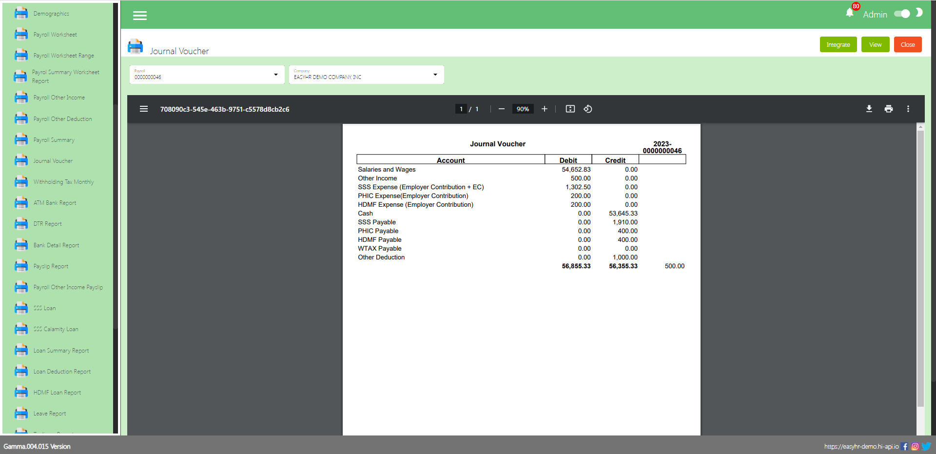Viewport: 936px width, 454px height.
Task: Click the sidebar vertical scrollbar
Action: [115, 217]
